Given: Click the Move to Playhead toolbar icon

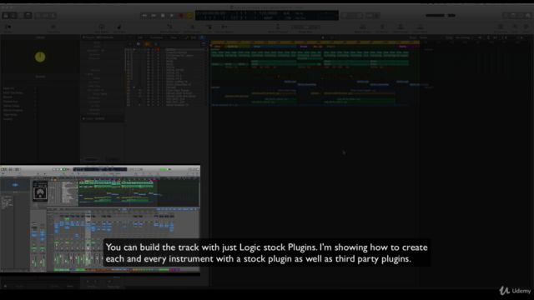Looking at the screenshot, I should 278,27.
